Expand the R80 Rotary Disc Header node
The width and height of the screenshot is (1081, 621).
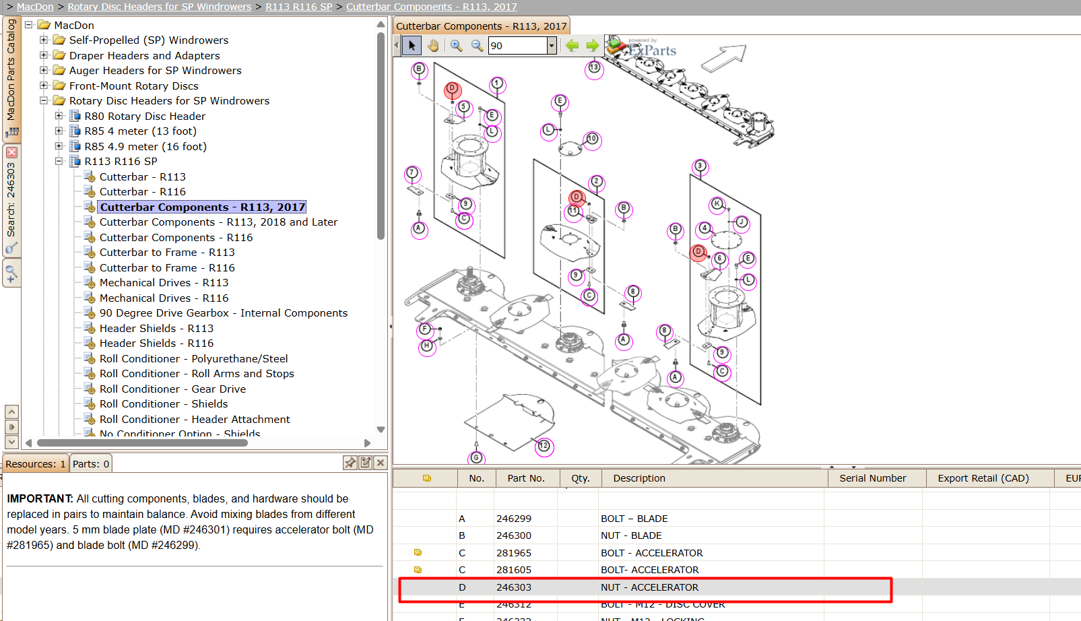[59, 116]
